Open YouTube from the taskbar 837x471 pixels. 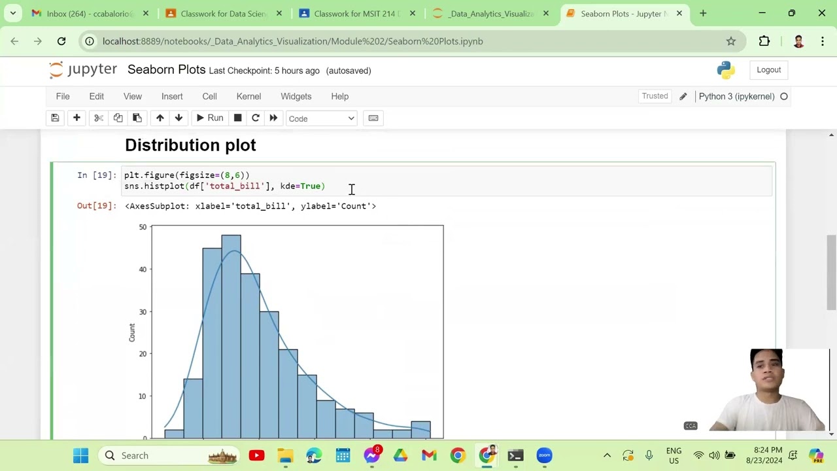point(256,455)
